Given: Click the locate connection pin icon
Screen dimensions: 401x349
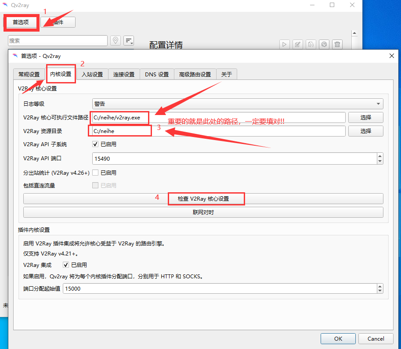Looking at the screenshot, I should pos(116,40).
